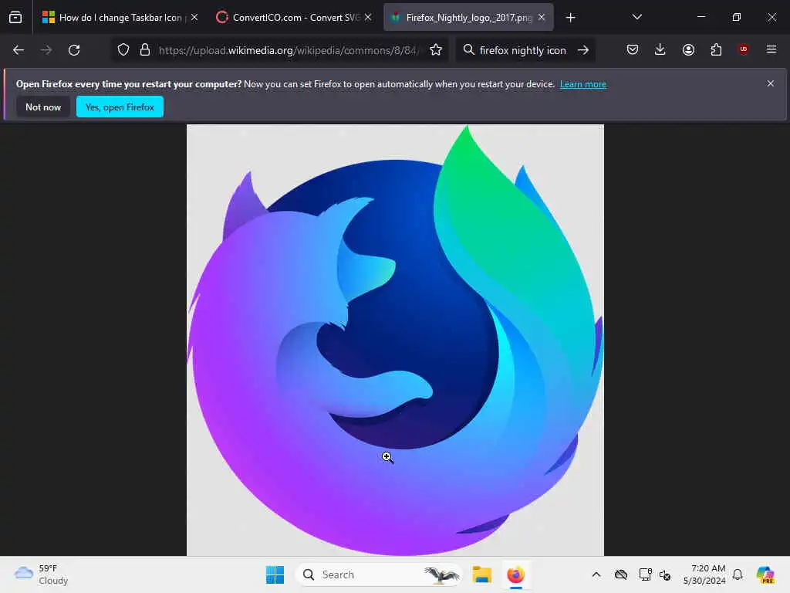Save page to Pocket
Viewport: 790px width, 593px height.
coord(633,49)
